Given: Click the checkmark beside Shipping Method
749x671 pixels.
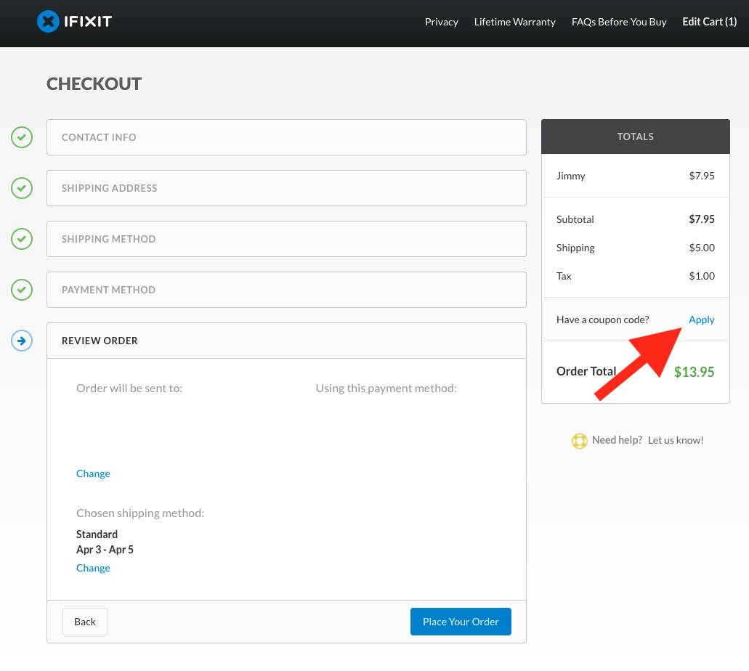Looking at the screenshot, I should point(21,238).
